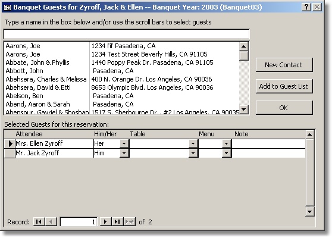Go to next record arrow
This screenshot has width=332, height=238.
click(105, 222)
